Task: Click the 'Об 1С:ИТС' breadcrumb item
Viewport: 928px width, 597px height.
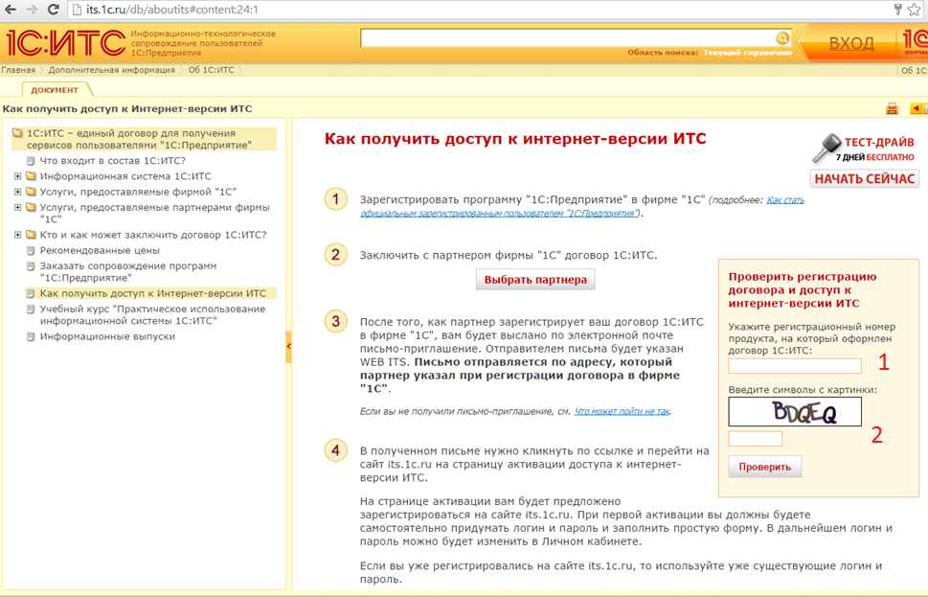Action: (x=212, y=70)
